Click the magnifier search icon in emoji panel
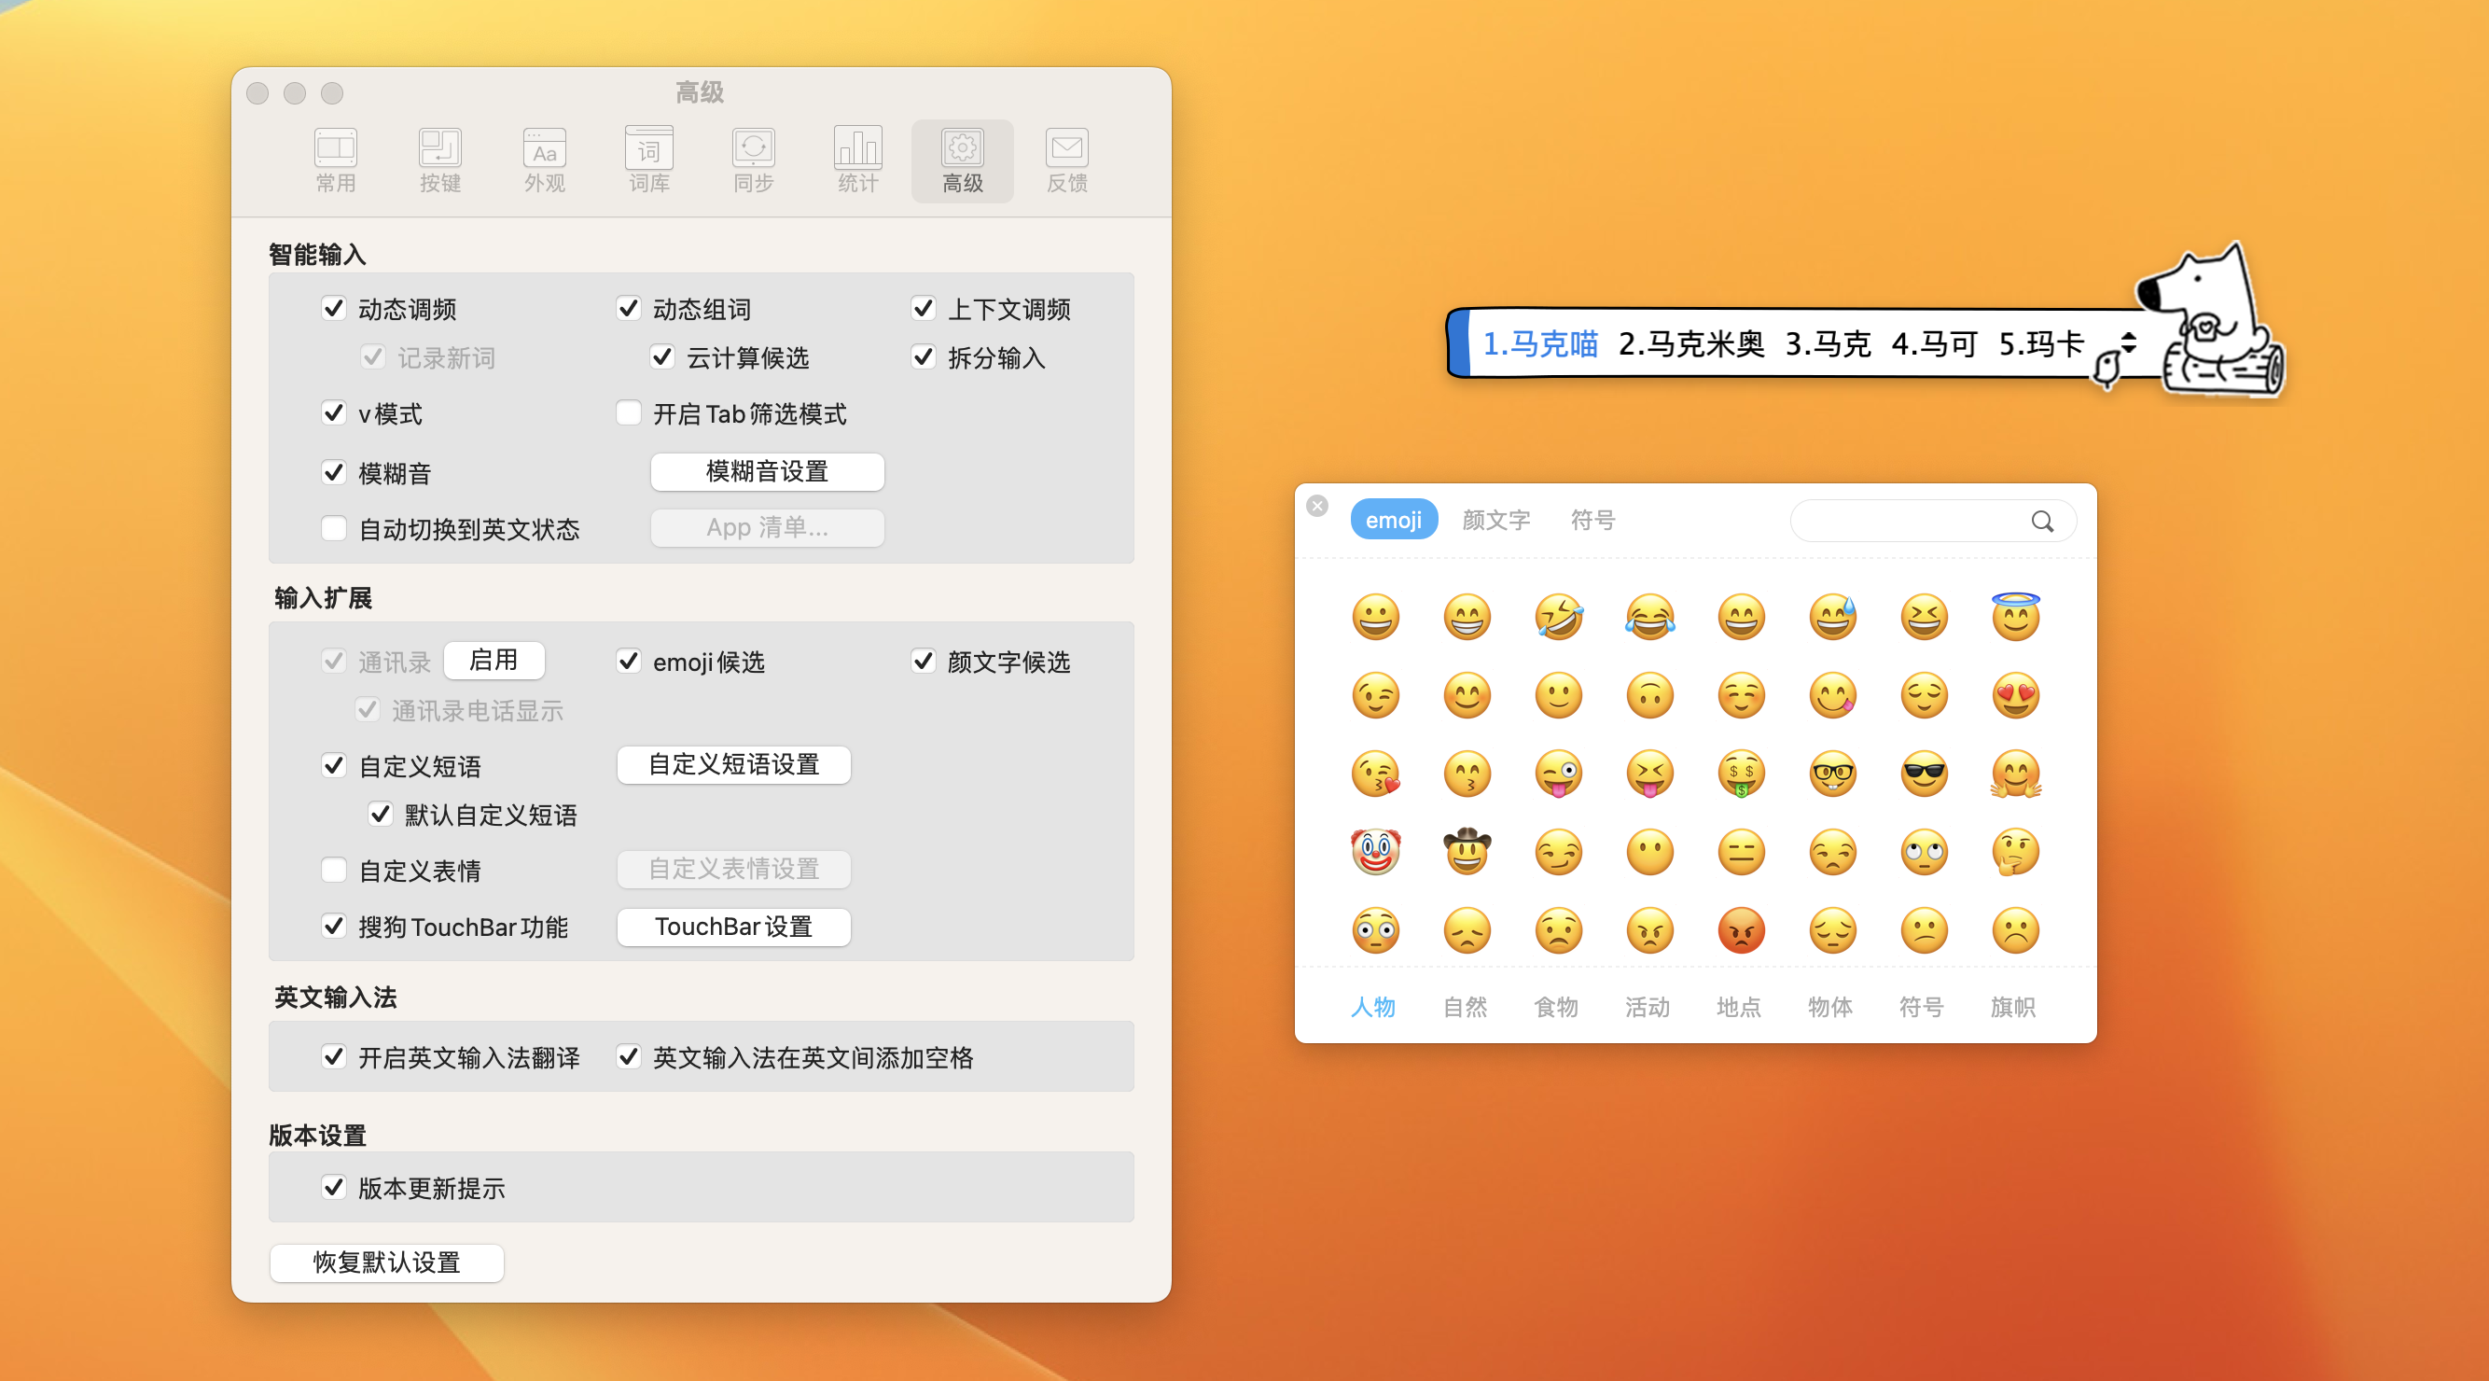This screenshot has height=1381, width=2489. (x=2041, y=522)
